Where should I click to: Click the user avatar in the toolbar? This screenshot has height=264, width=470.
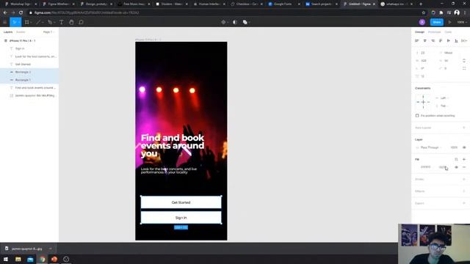point(422,22)
